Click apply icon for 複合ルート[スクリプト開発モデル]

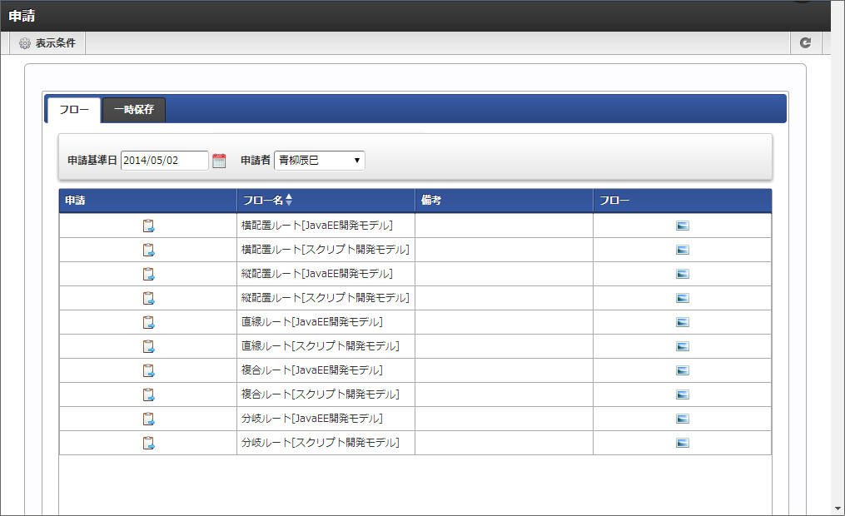coord(148,394)
